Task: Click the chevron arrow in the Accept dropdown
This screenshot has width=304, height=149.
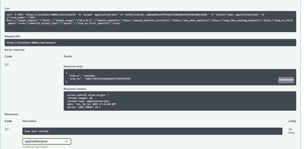Action: (66, 141)
